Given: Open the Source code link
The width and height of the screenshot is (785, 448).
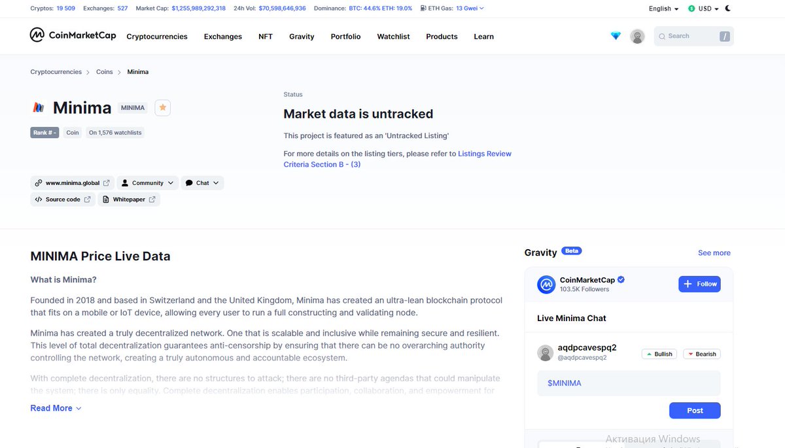Looking at the screenshot, I should [63, 199].
